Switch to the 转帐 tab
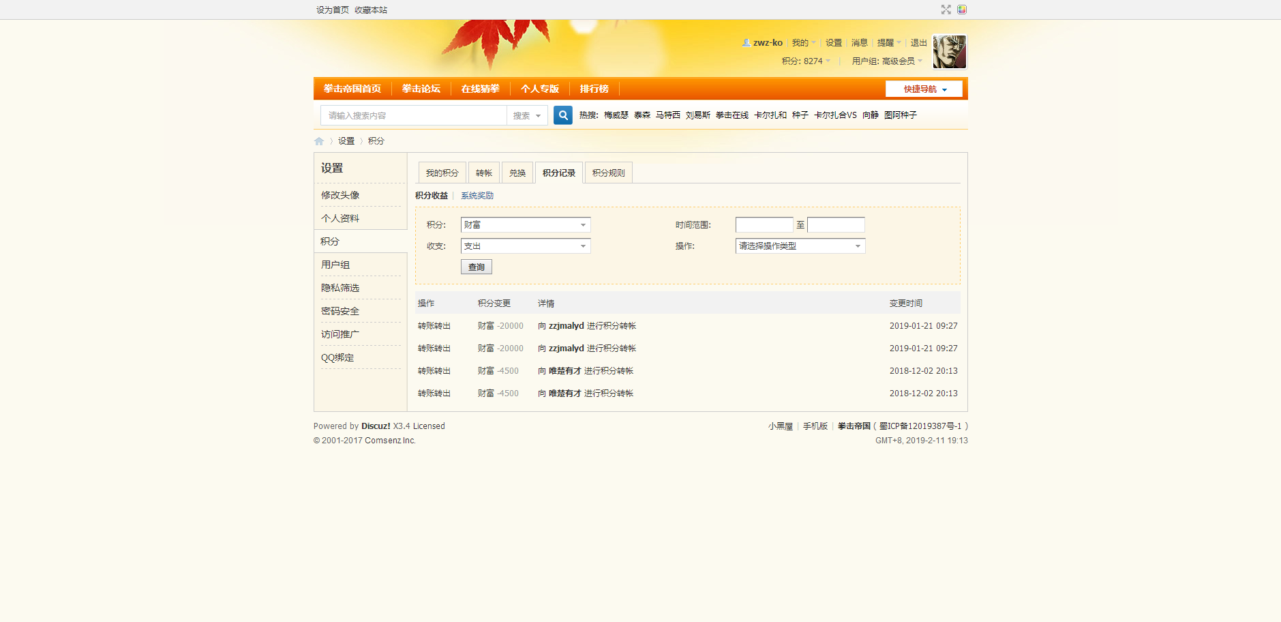The image size is (1281, 622). pos(484,173)
